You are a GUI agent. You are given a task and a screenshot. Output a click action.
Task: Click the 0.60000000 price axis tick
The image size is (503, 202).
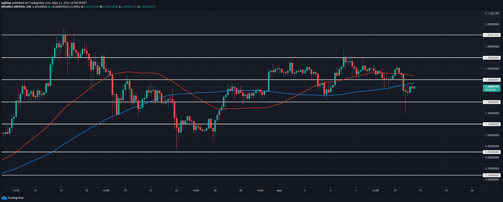tap(492, 180)
